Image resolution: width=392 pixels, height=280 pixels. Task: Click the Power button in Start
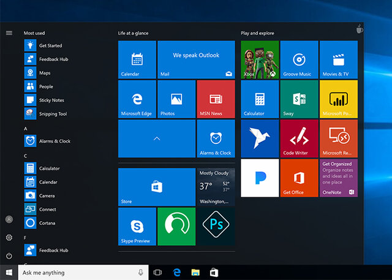coord(9,255)
